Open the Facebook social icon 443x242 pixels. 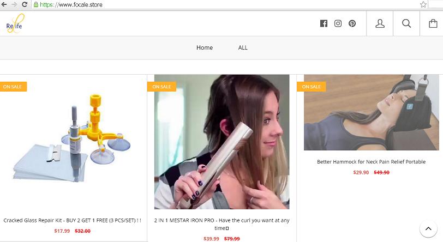point(324,23)
